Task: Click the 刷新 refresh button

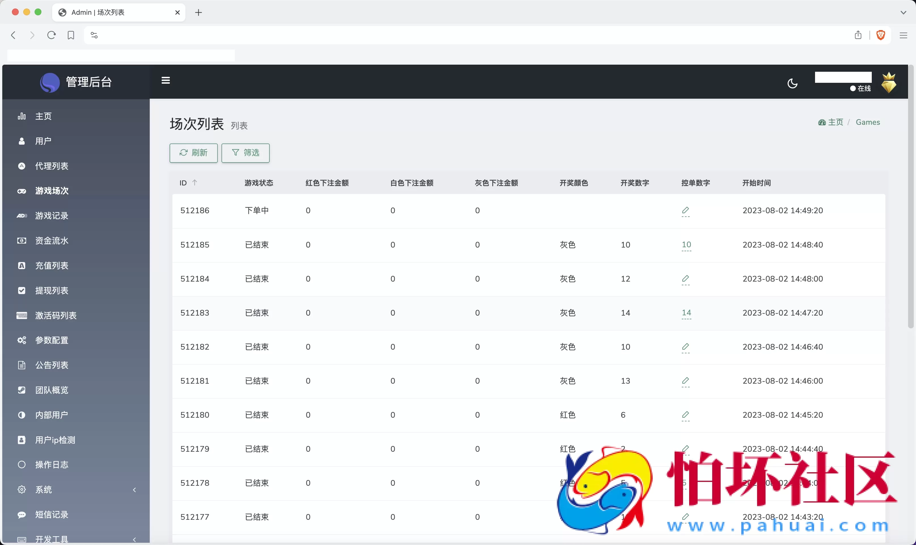Action: [194, 153]
